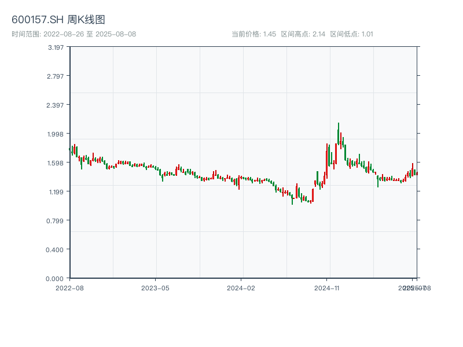
Task: Click the chart title 600157.SH 周K线图
Action: pos(58,20)
